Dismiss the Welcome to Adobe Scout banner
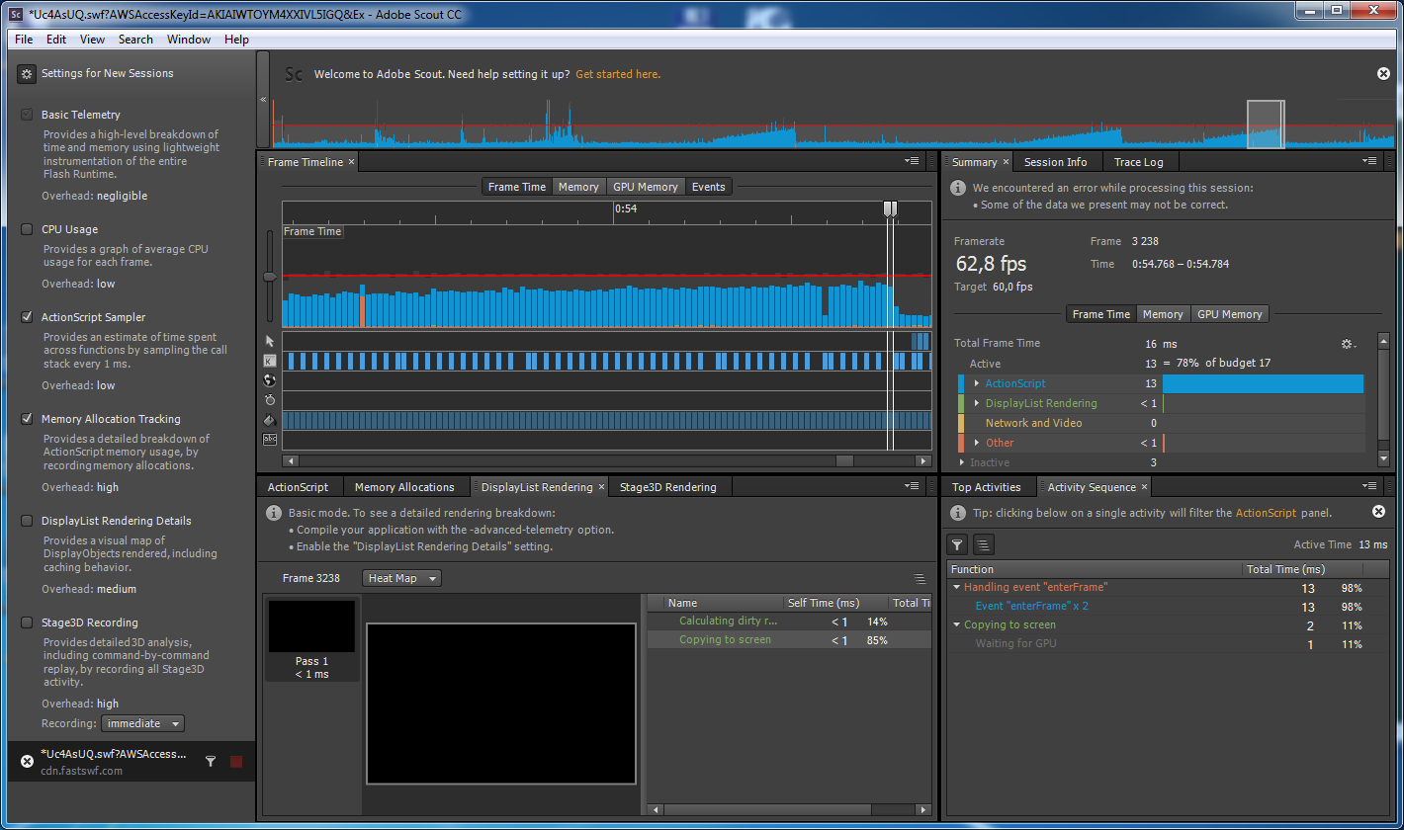 (1383, 74)
